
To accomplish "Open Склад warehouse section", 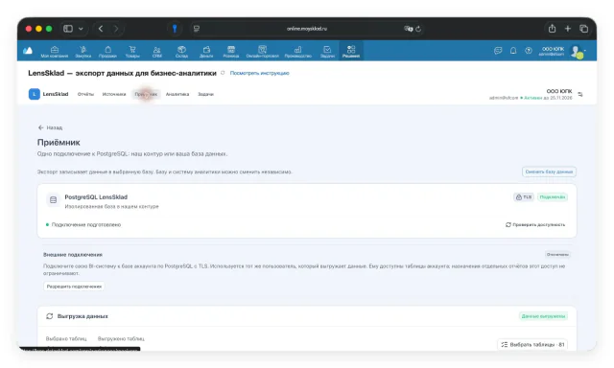I will point(181,52).
